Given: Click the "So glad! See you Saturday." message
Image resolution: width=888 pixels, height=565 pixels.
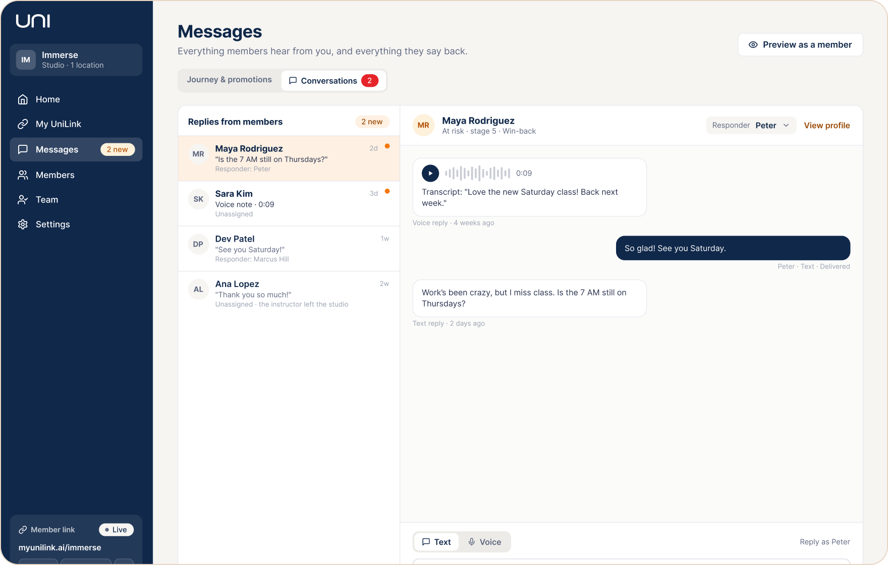Looking at the screenshot, I should pos(733,248).
